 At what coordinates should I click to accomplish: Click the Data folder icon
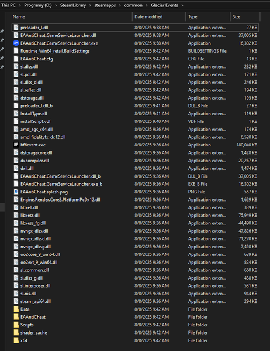tap(16, 309)
